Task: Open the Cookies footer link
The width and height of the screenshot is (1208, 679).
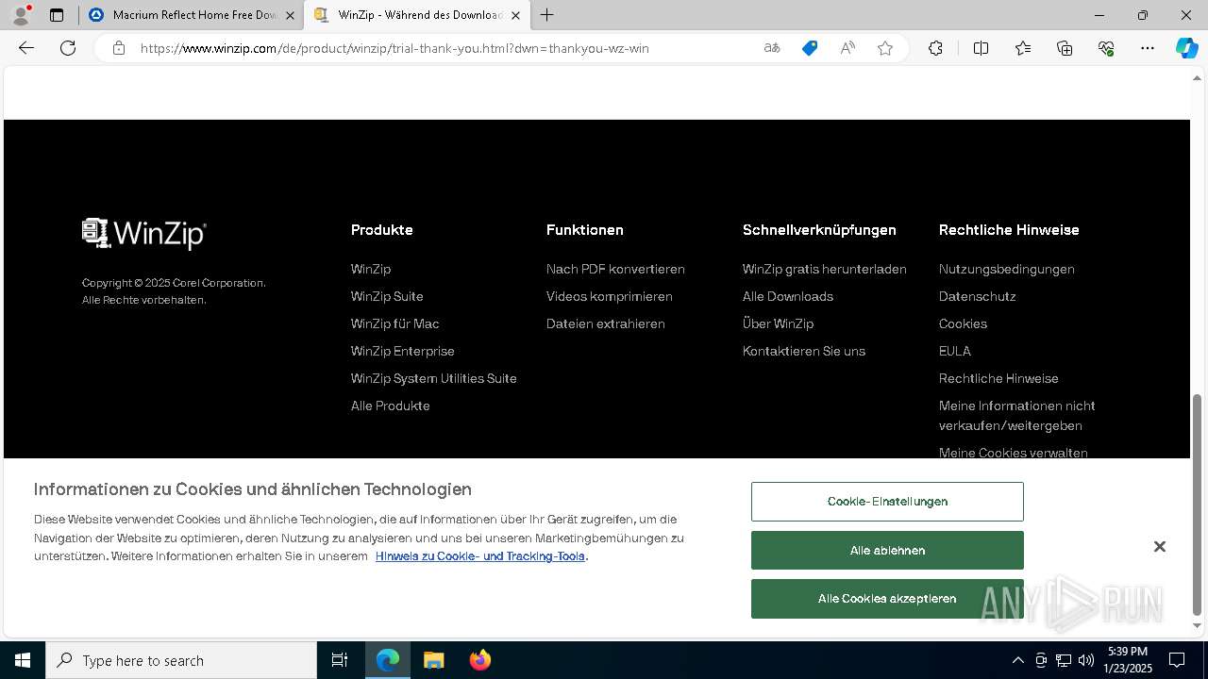Action: (963, 323)
